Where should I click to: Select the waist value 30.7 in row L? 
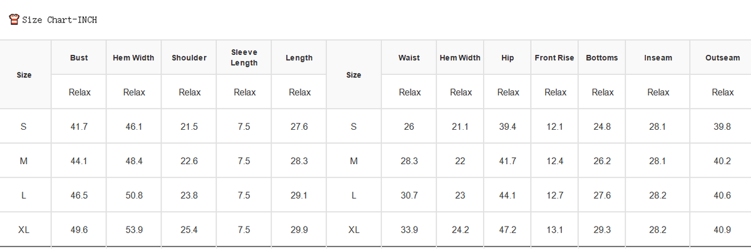click(x=409, y=195)
